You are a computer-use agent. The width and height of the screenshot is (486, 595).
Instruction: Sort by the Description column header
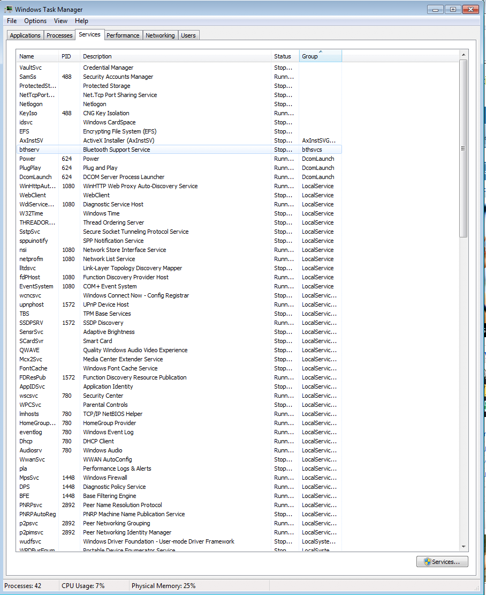coord(176,56)
